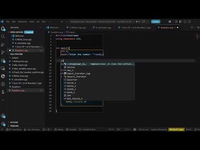The width and height of the screenshot is (200, 150).
Task: Open the Explorer more actions ellipsis
Action: pyautogui.click(x=41, y=27)
